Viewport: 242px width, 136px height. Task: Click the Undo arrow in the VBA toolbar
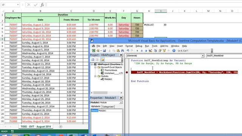[128, 51]
